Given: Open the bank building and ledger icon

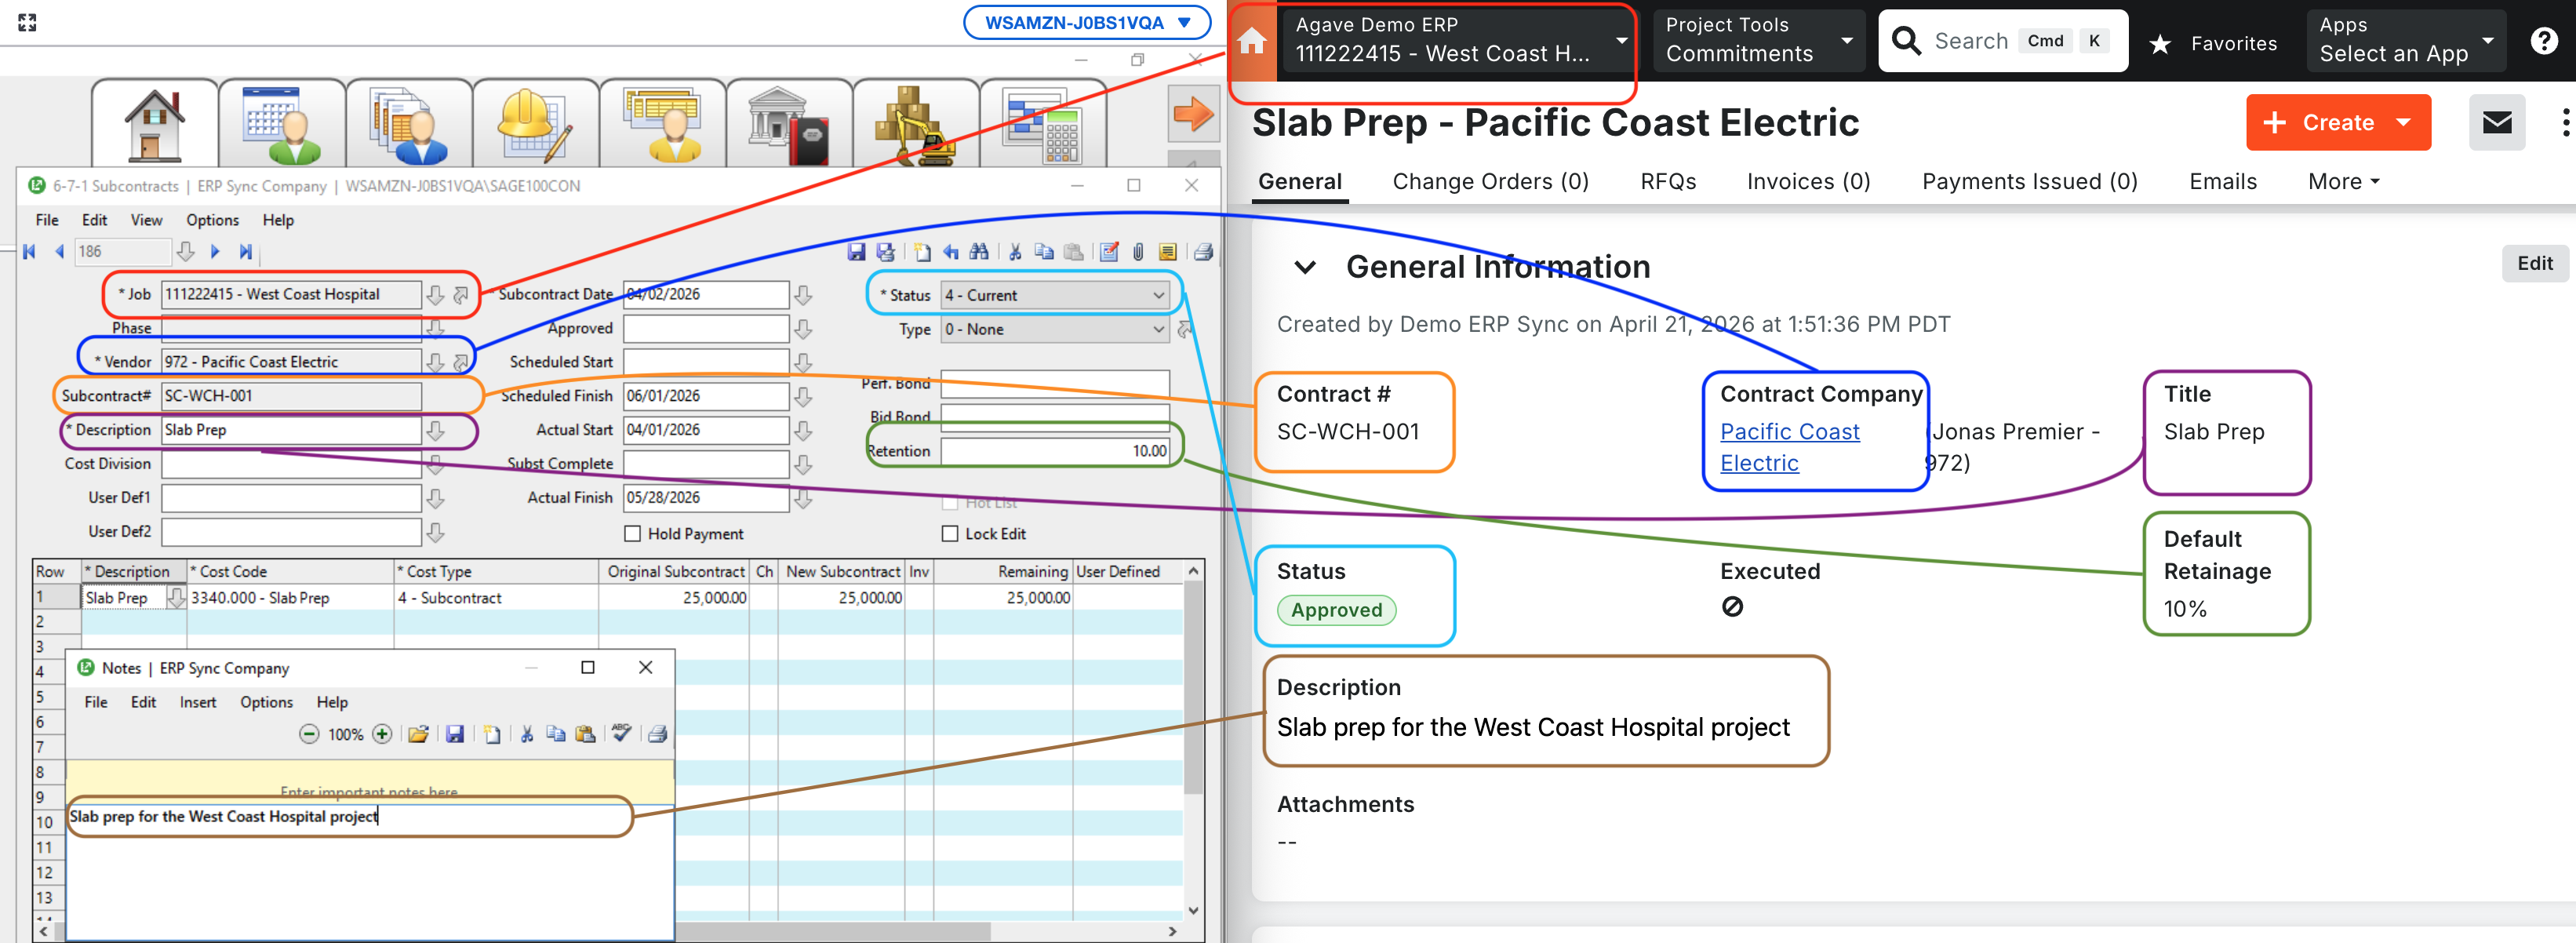Looking at the screenshot, I should (790, 125).
